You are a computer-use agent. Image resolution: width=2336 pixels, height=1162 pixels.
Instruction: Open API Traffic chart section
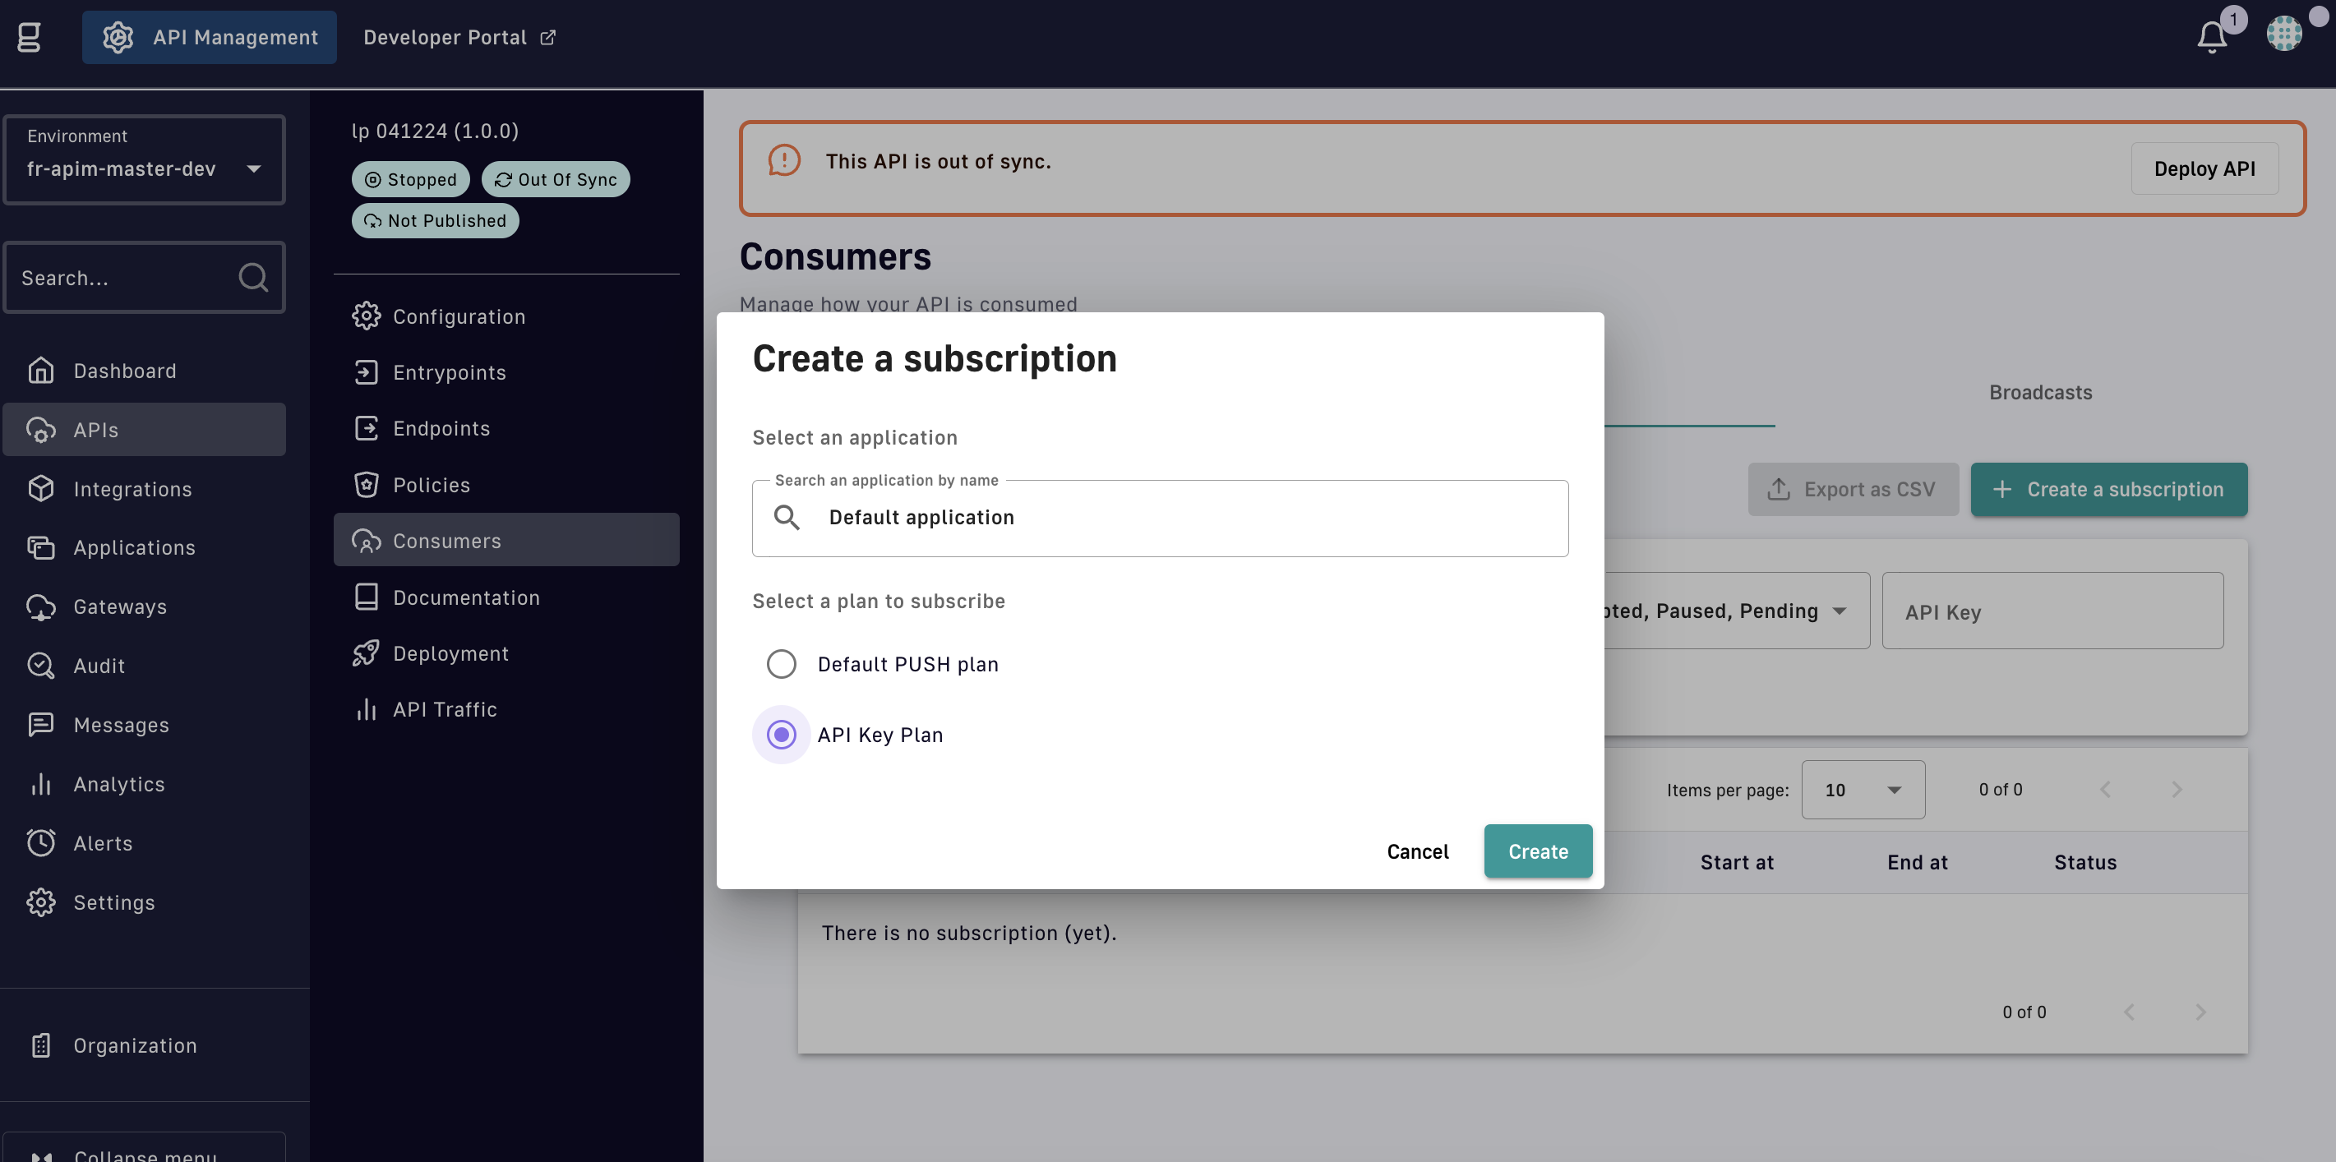tap(367, 710)
